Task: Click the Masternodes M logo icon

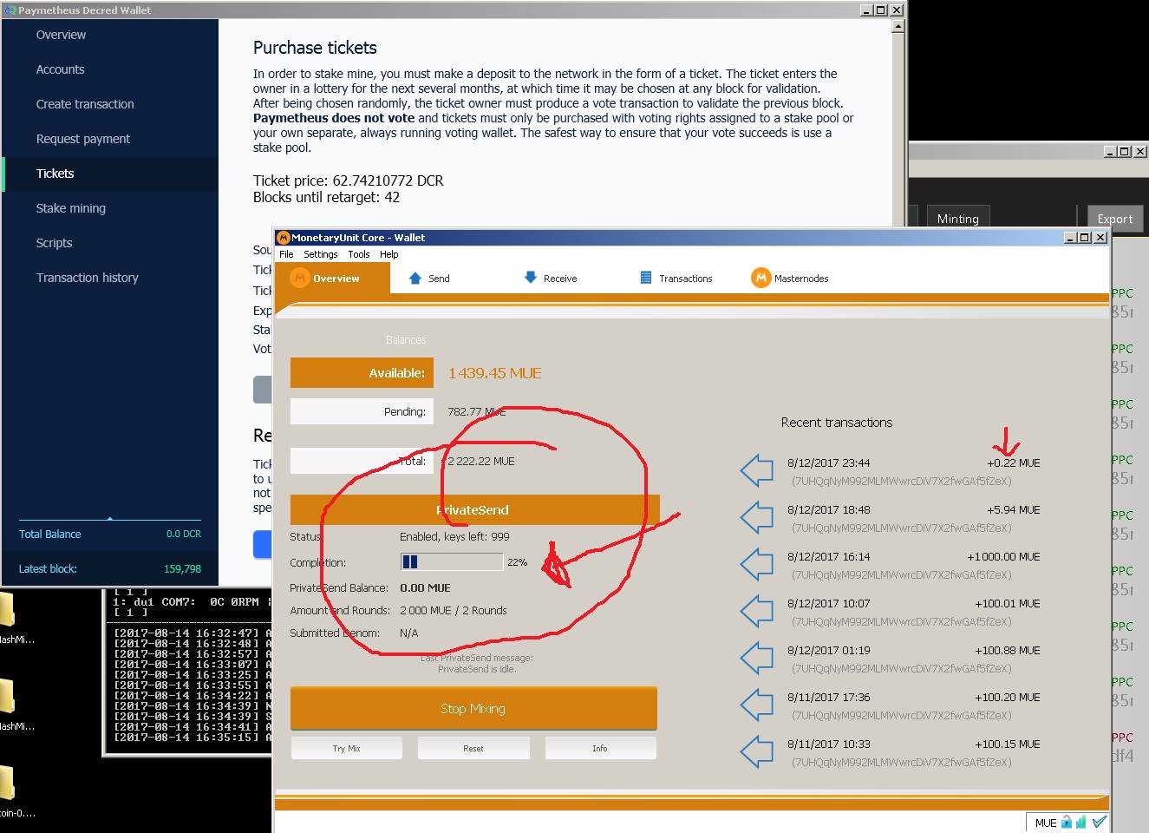Action: pyautogui.click(x=761, y=278)
